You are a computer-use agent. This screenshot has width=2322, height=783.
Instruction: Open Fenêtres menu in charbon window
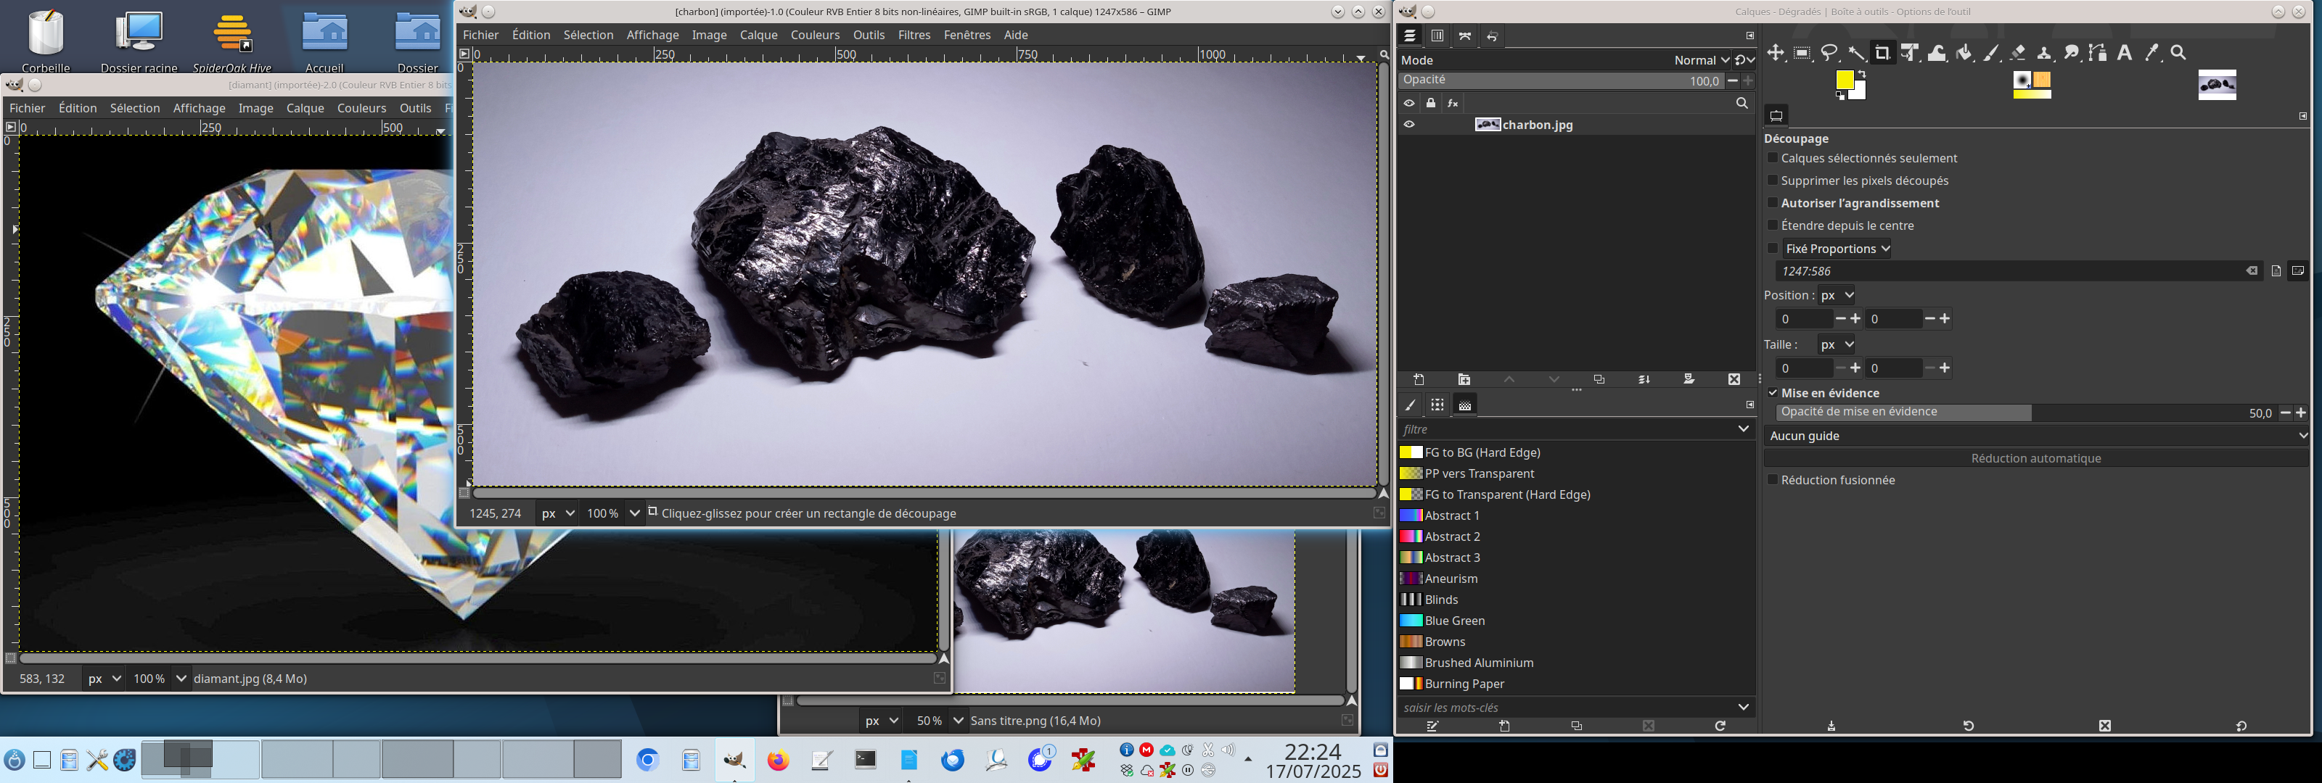point(967,35)
